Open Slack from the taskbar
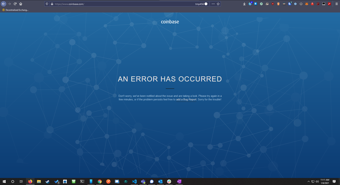Image resolution: width=340 pixels, height=185 pixels. click(x=169, y=182)
